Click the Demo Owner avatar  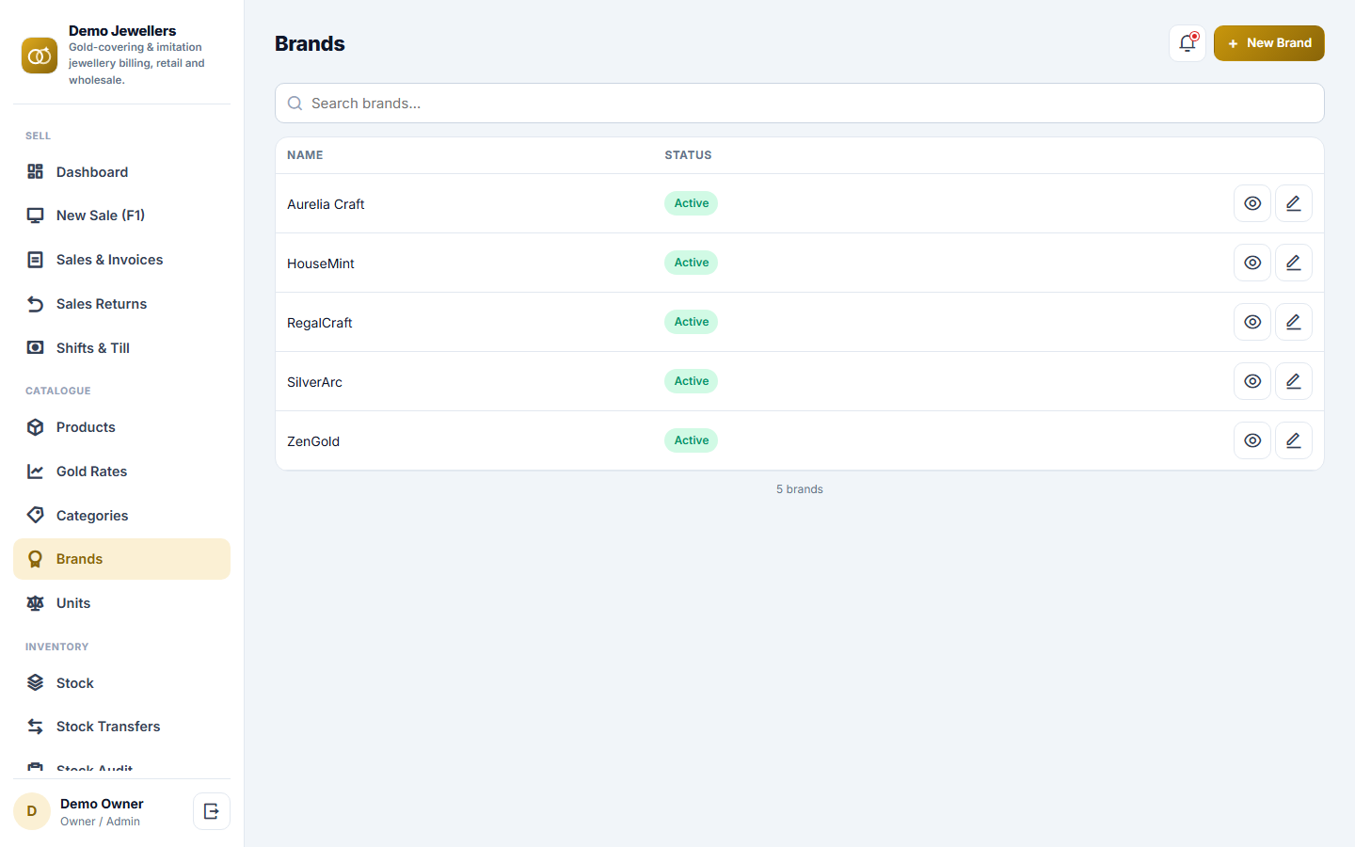pos(32,811)
